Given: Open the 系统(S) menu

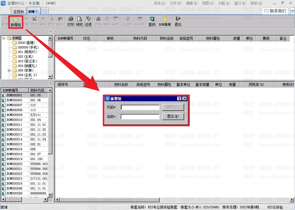Looking at the screenshot, I should (x=160, y=3).
